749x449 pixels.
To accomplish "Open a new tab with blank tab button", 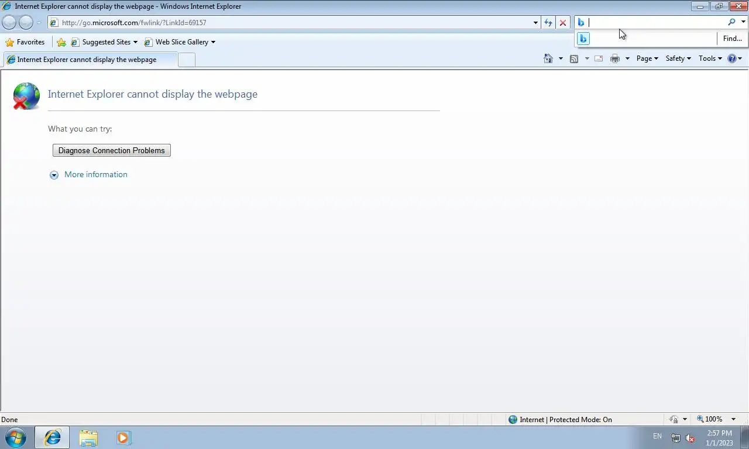I will (186, 60).
